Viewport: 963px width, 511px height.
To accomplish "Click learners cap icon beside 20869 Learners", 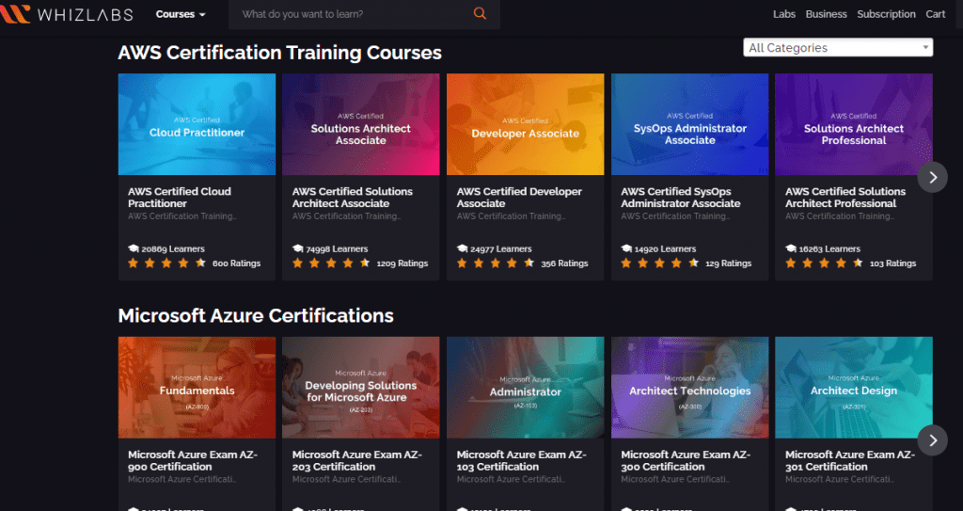I will [x=134, y=248].
